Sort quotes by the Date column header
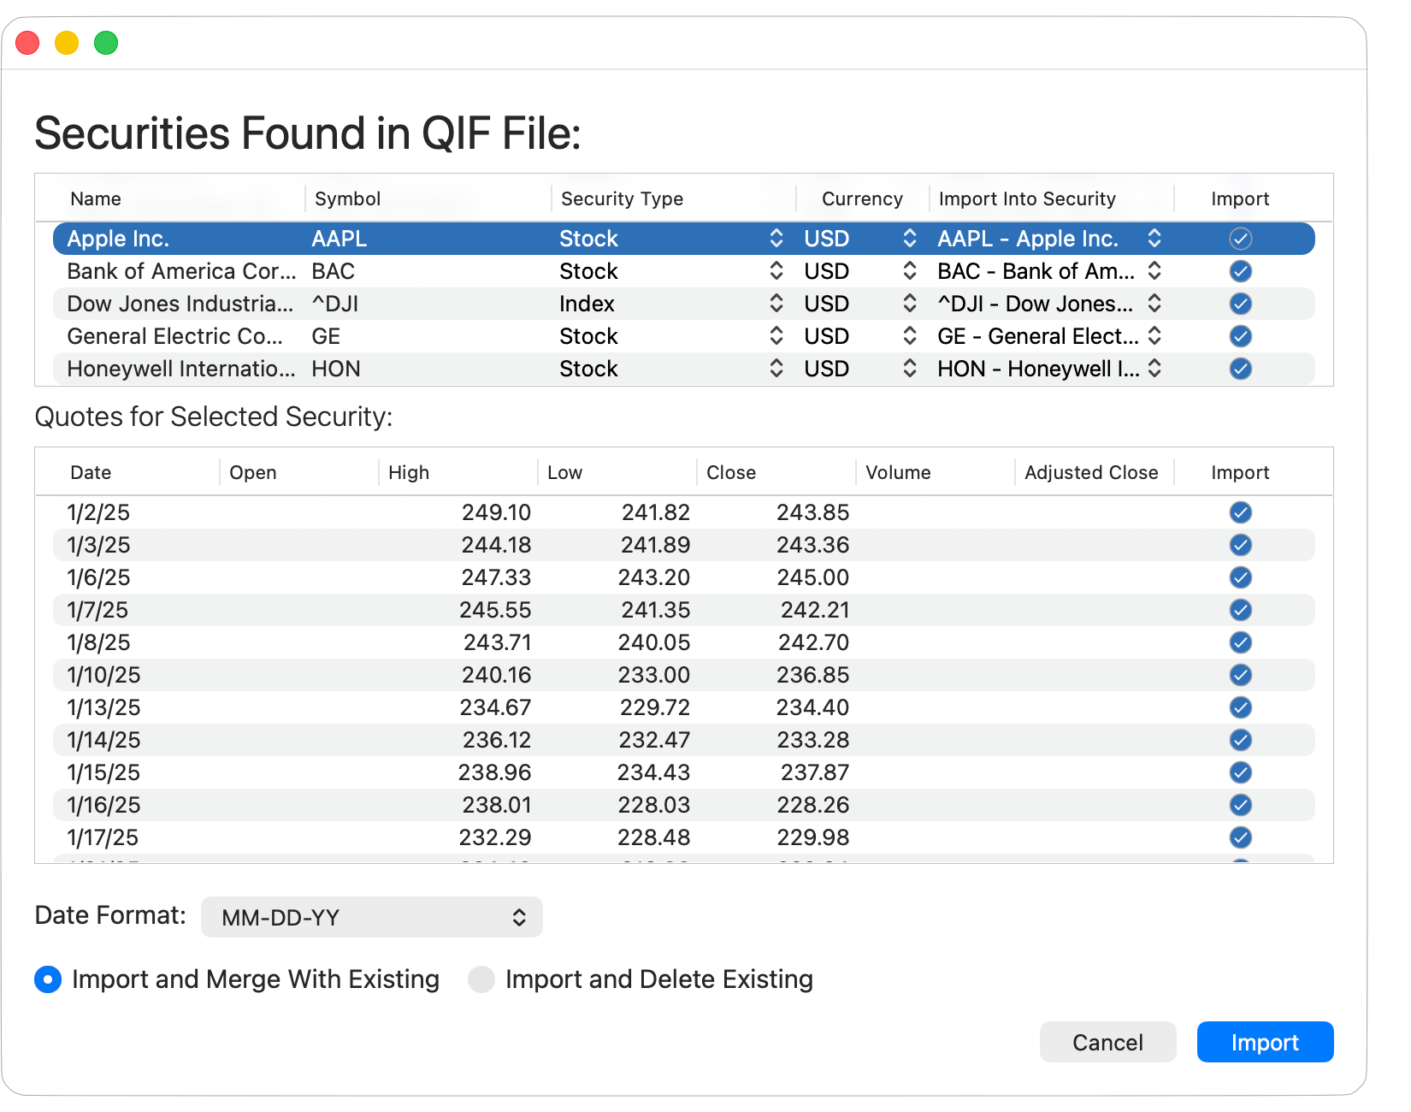The width and height of the screenshot is (1411, 1112). point(89,472)
